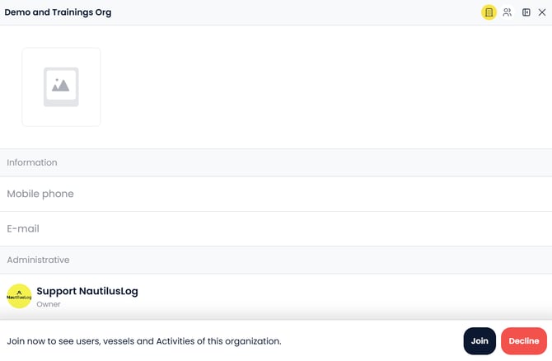Image resolution: width=552 pixels, height=361 pixels.
Task: Click the grey picture icon in logo placeholder
Action: tap(61, 87)
